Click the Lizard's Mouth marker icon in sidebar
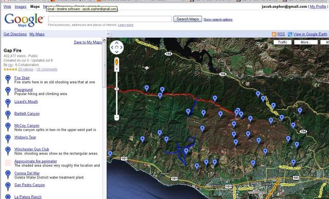 tap(8, 103)
